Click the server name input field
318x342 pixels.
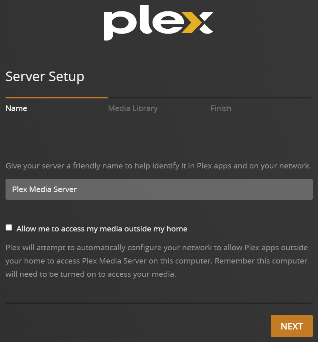pos(159,189)
